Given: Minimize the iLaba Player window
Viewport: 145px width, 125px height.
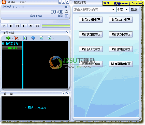Looking at the screenshot, I should [x=60, y=2].
